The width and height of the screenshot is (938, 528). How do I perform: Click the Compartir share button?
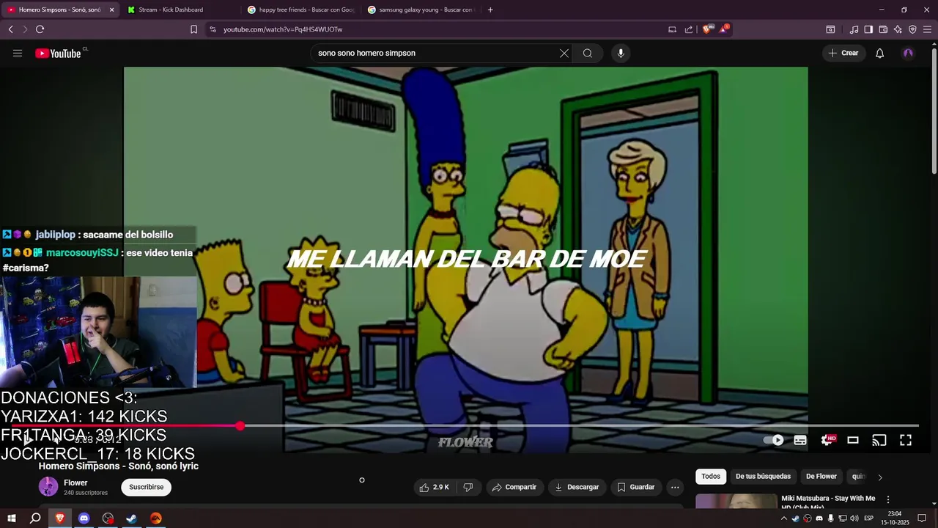pos(514,487)
